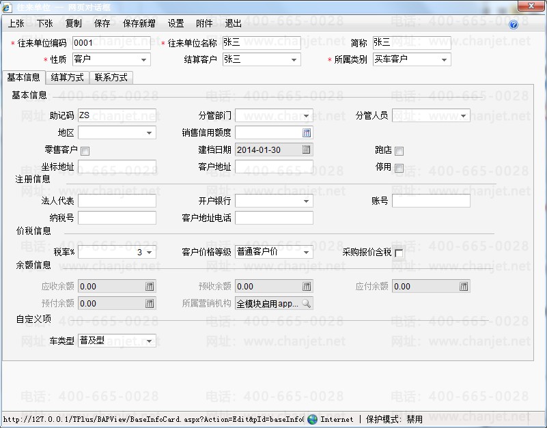The height and width of the screenshot is (428, 547).
Task: Enable the 停用 checkbox
Action: [399, 168]
